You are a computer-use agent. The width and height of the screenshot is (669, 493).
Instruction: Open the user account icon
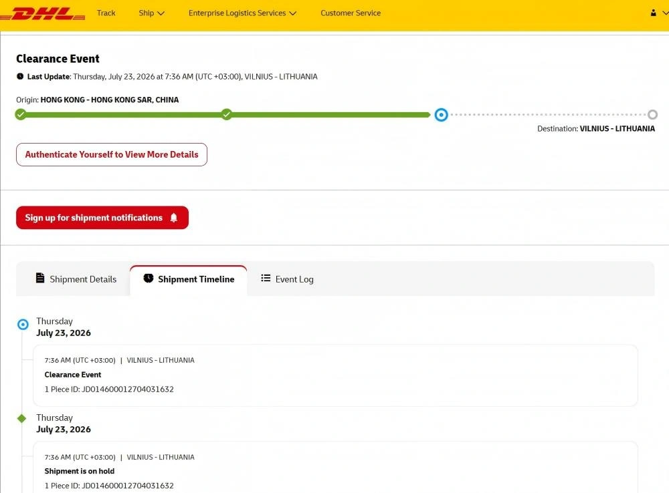coord(653,13)
